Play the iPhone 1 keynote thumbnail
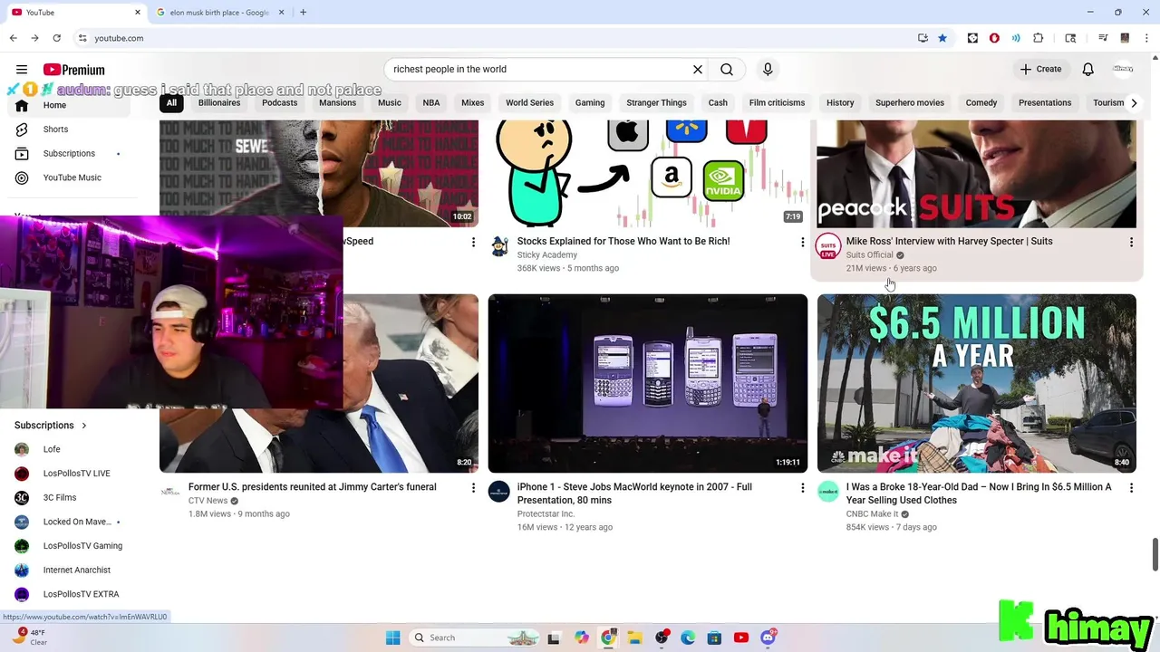 (648, 383)
